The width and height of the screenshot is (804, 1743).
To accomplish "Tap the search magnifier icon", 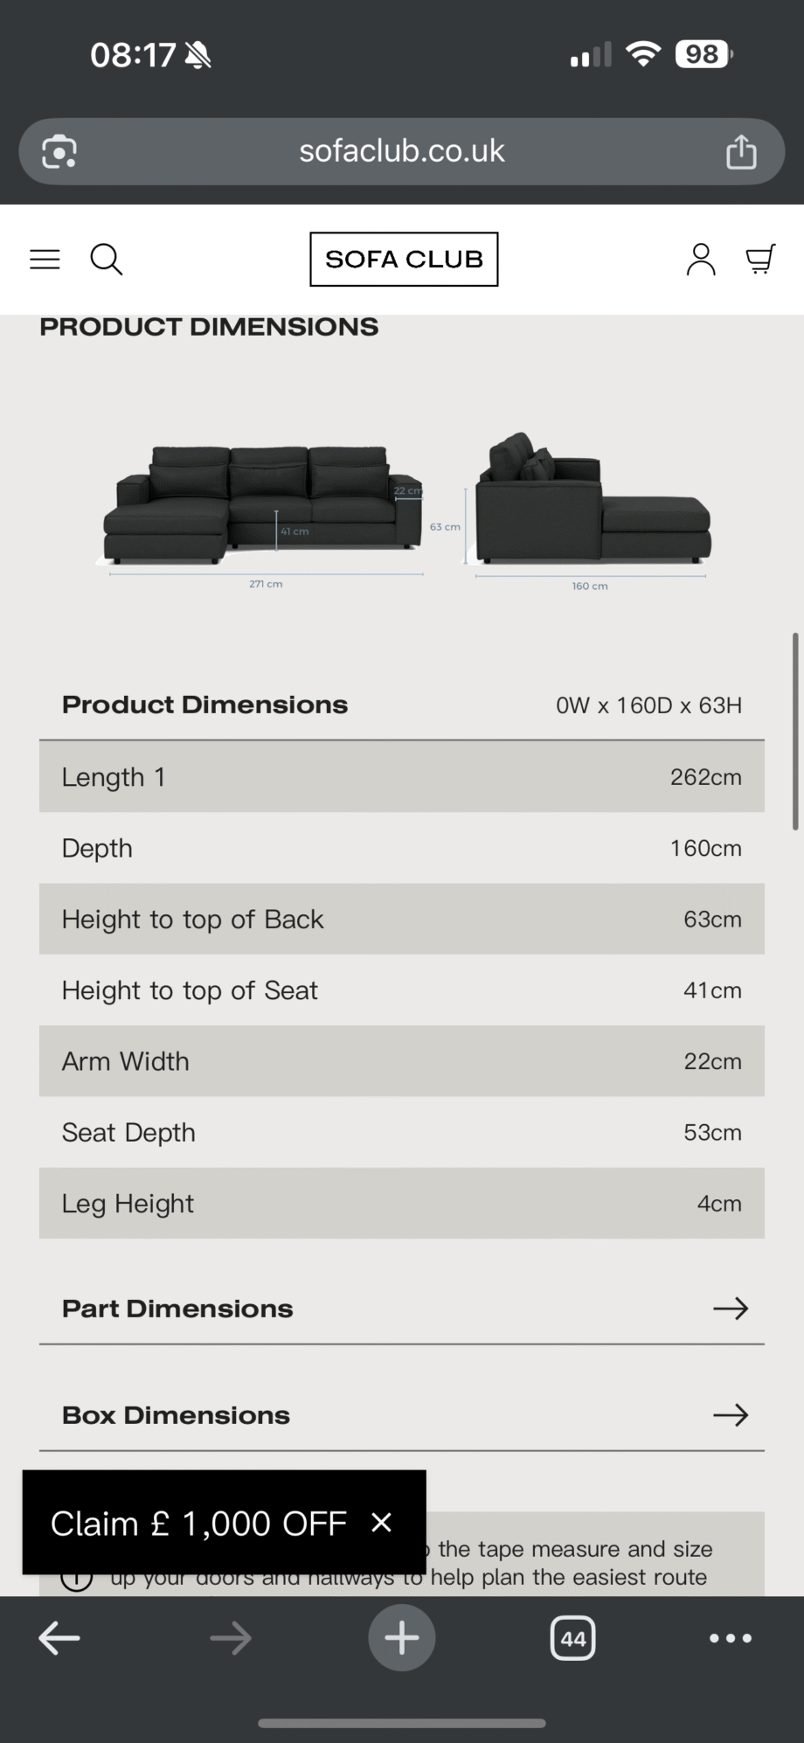I will tap(107, 259).
